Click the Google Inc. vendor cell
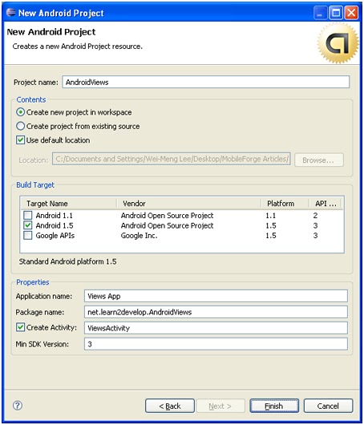Viewport: 364px width, 425px height. (139, 236)
